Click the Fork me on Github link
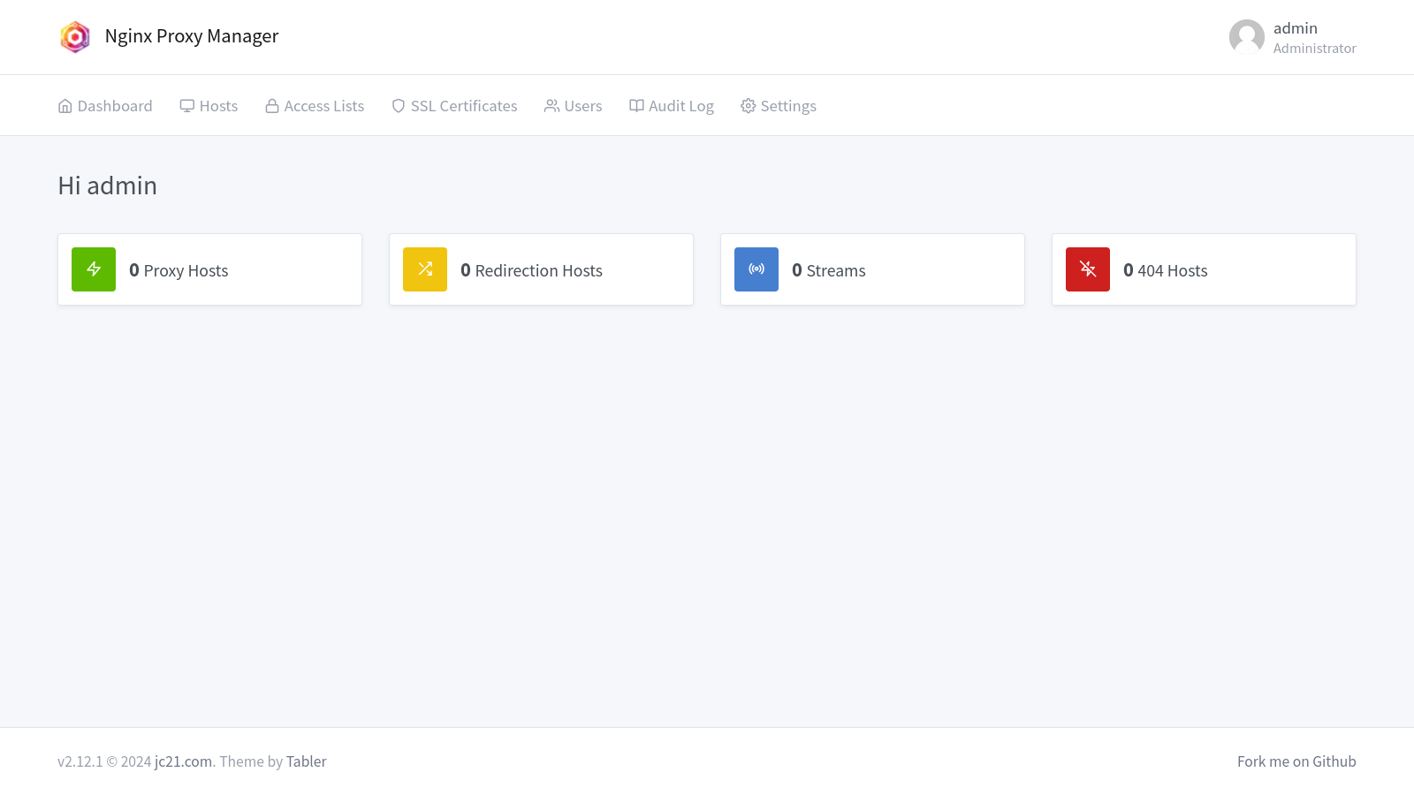The width and height of the screenshot is (1414, 795). point(1296,761)
